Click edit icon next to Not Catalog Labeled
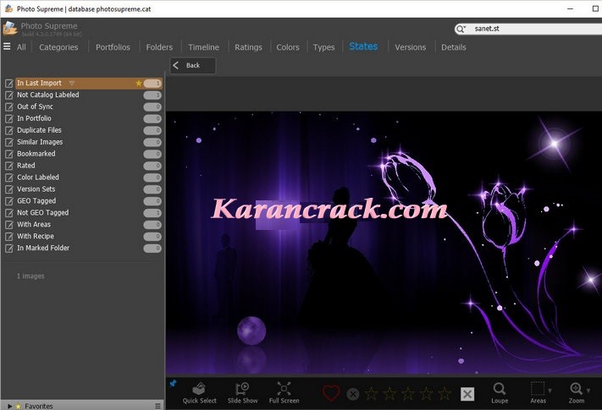602x410 pixels. click(8, 95)
